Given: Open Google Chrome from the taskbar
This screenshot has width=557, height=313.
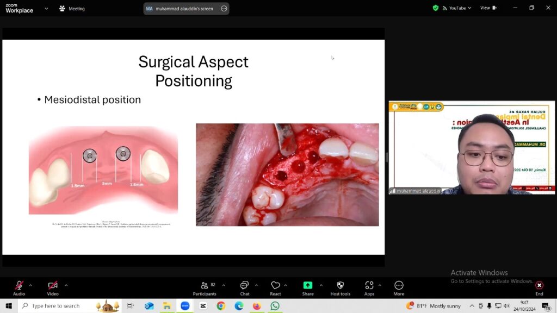Looking at the screenshot, I should (x=221, y=305).
